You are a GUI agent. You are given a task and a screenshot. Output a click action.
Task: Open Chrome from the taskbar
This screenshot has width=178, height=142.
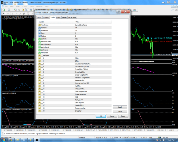click(11, 140)
